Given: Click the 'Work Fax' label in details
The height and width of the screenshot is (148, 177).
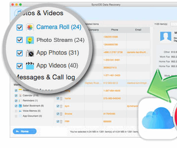Looking at the screenshot, I should pos(165,57).
